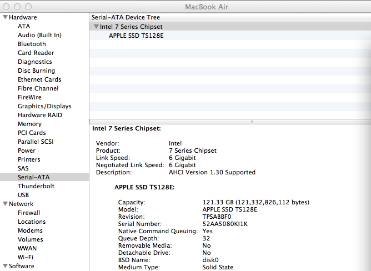The height and width of the screenshot is (271, 371).
Task: Select Volumes under Network
Action: 31,239
